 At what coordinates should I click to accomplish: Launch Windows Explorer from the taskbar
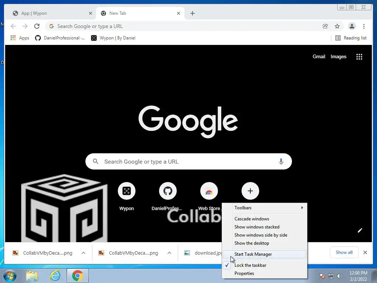(x=32, y=276)
